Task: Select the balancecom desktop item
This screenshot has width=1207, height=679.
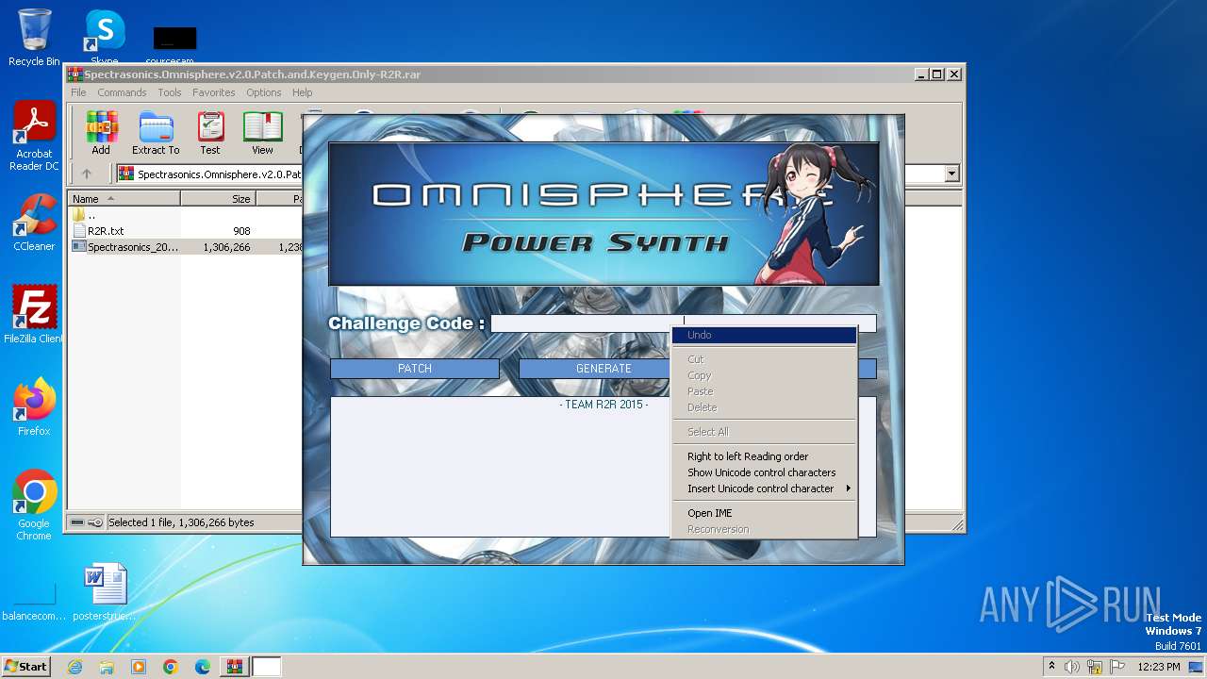Action: (x=34, y=604)
